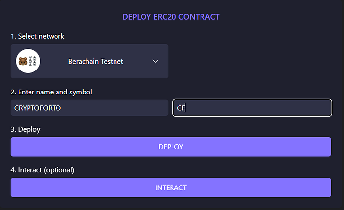Image resolution: width=344 pixels, height=210 pixels.
Task: Click the CRYPTOFORTO text in the name field
Action: 38,108
